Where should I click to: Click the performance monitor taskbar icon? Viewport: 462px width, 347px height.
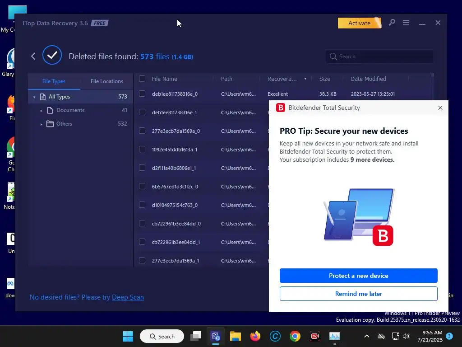pyautogui.click(x=334, y=336)
